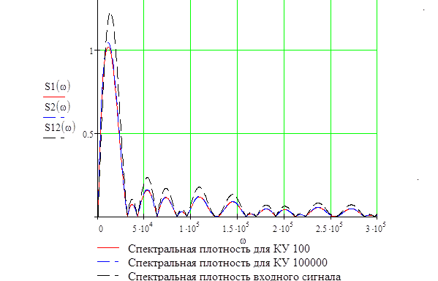
Task: Click the S1(ω) y-axis expression label
Action: (58, 86)
